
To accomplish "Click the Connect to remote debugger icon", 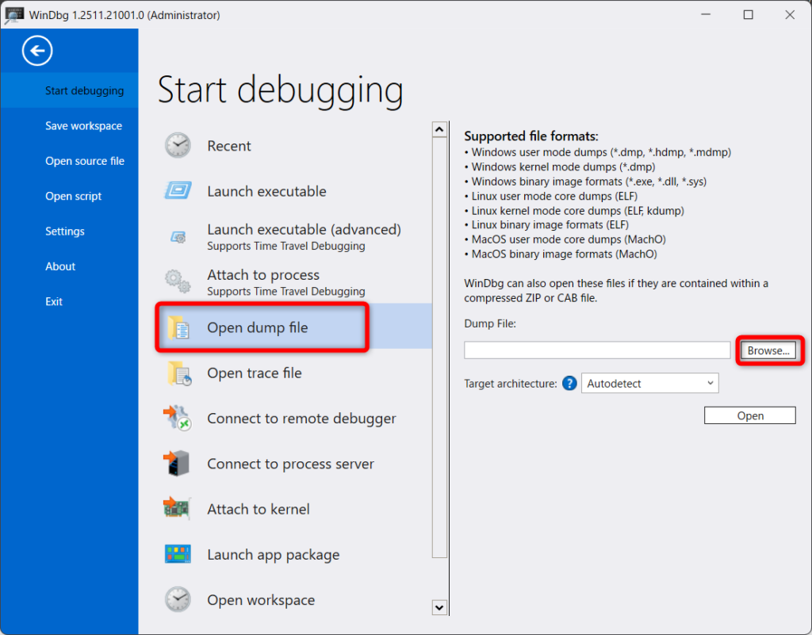I will (178, 419).
